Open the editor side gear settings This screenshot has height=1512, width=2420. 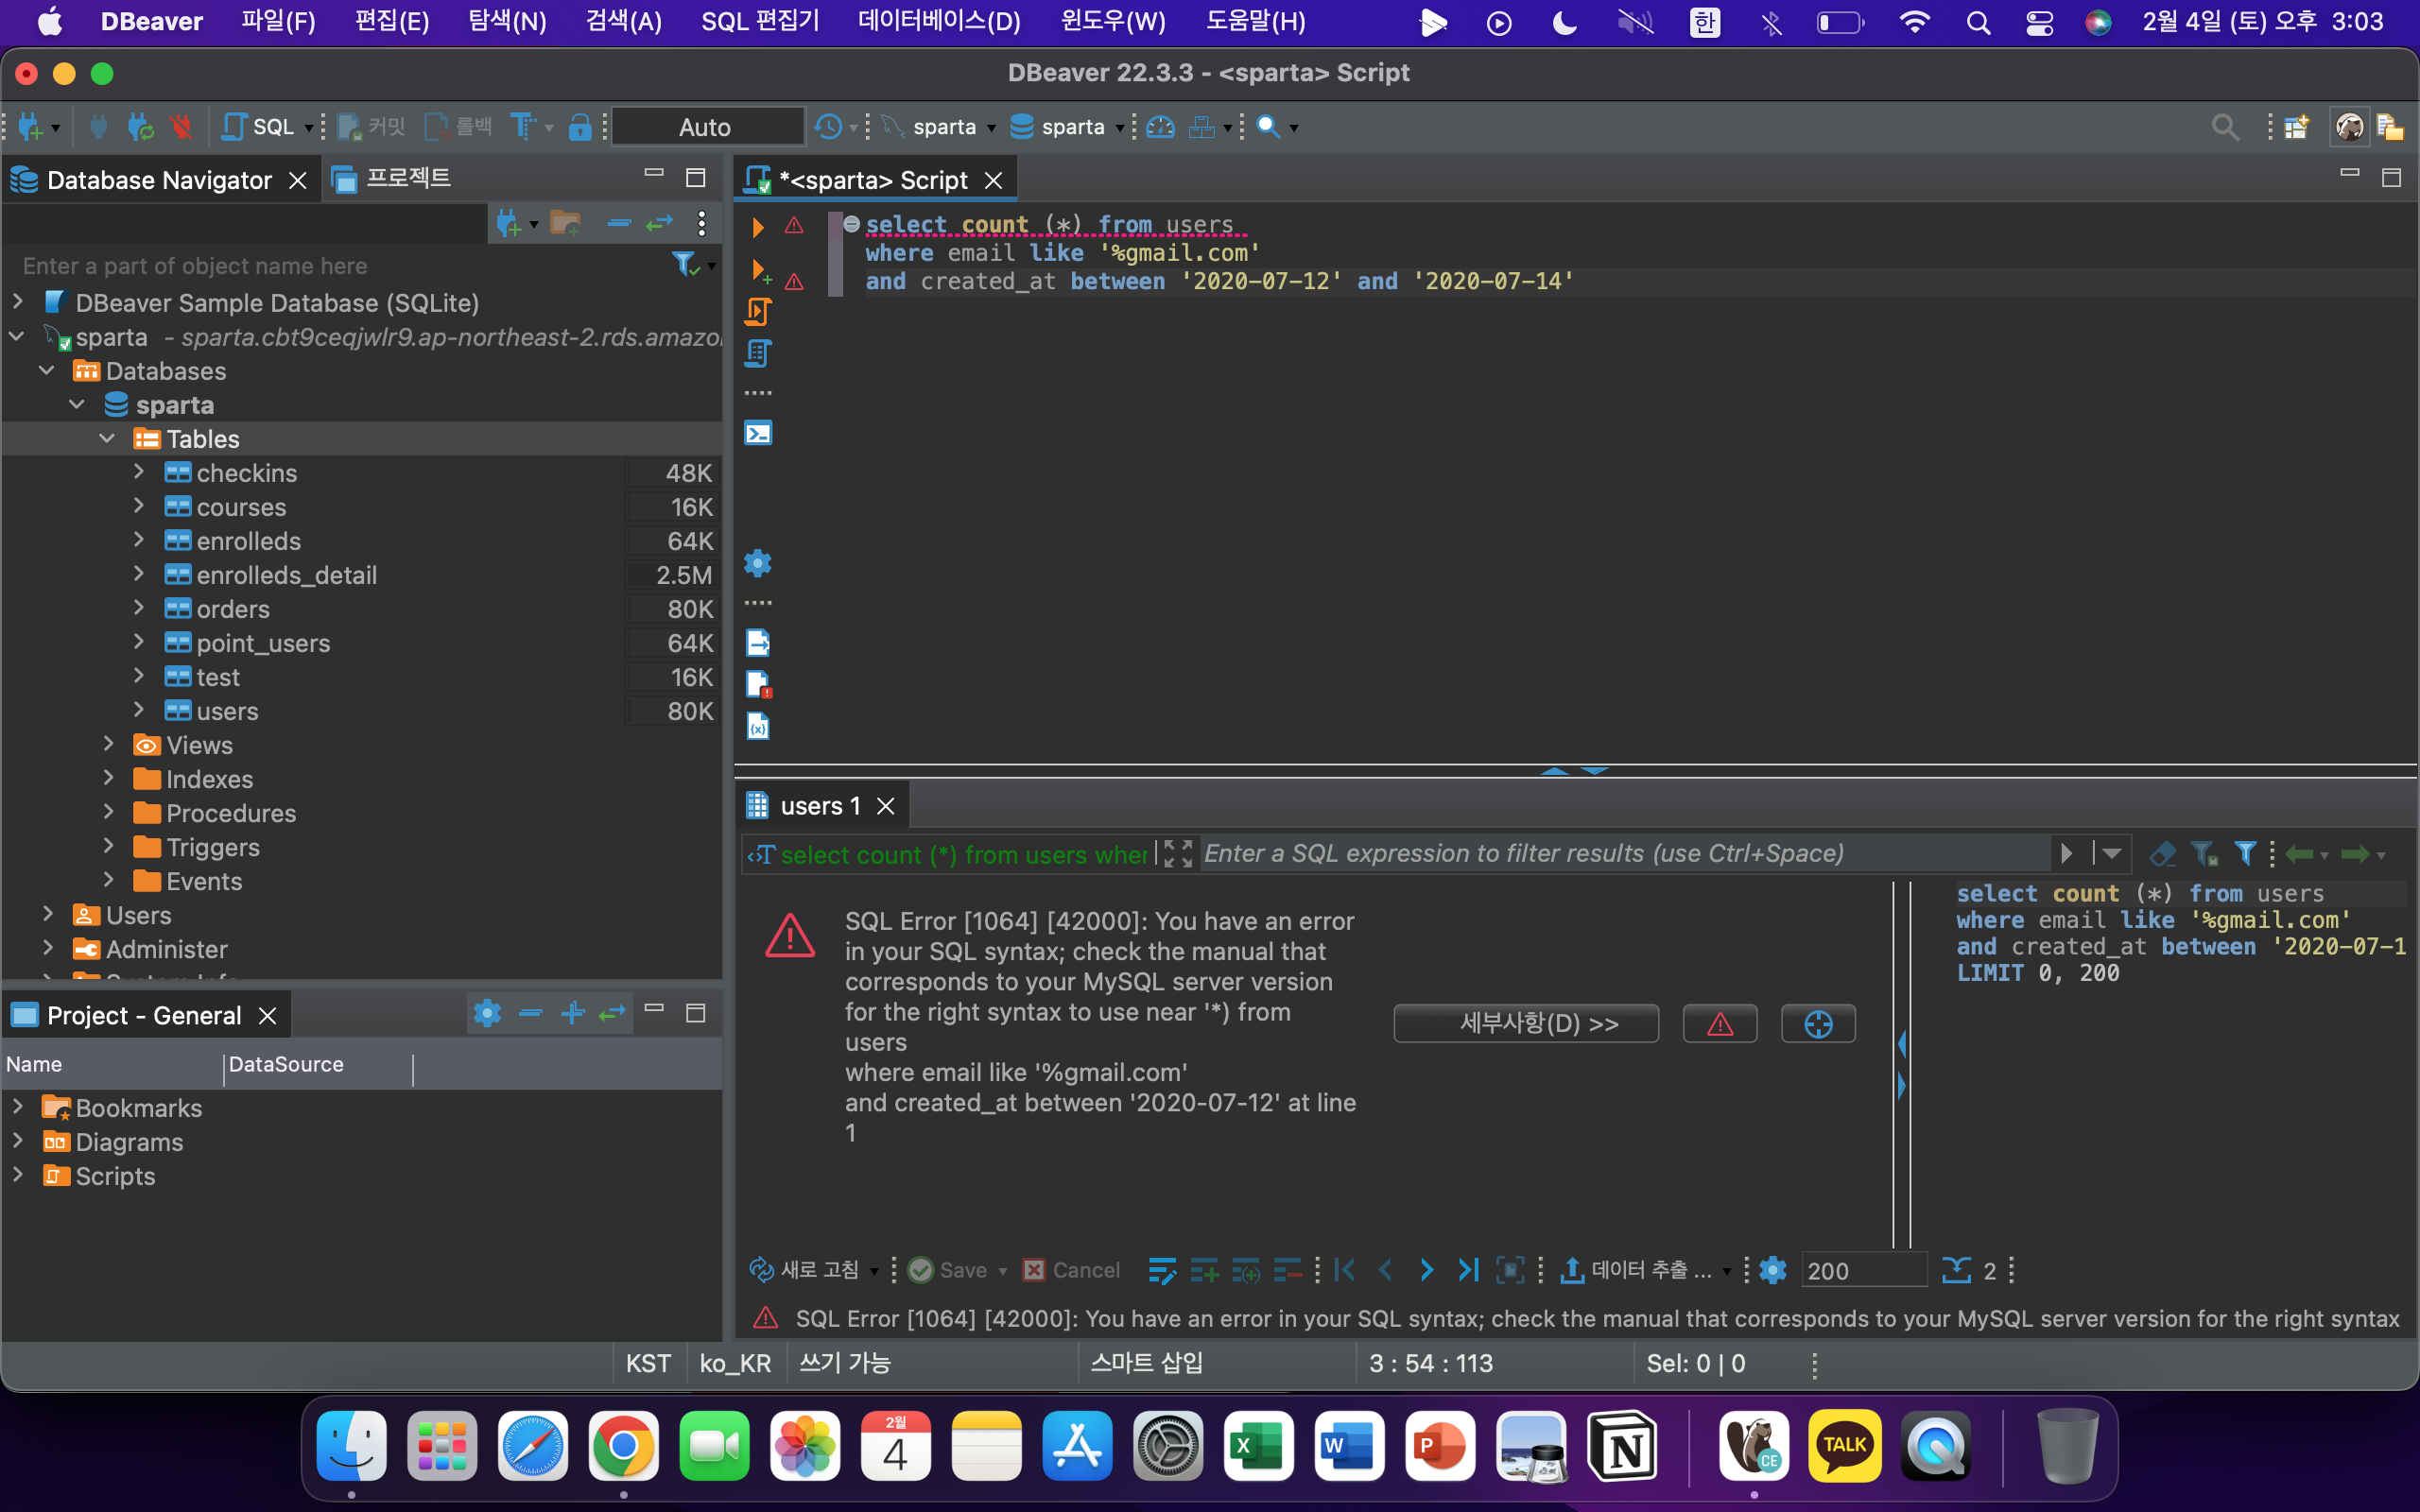[x=758, y=563]
